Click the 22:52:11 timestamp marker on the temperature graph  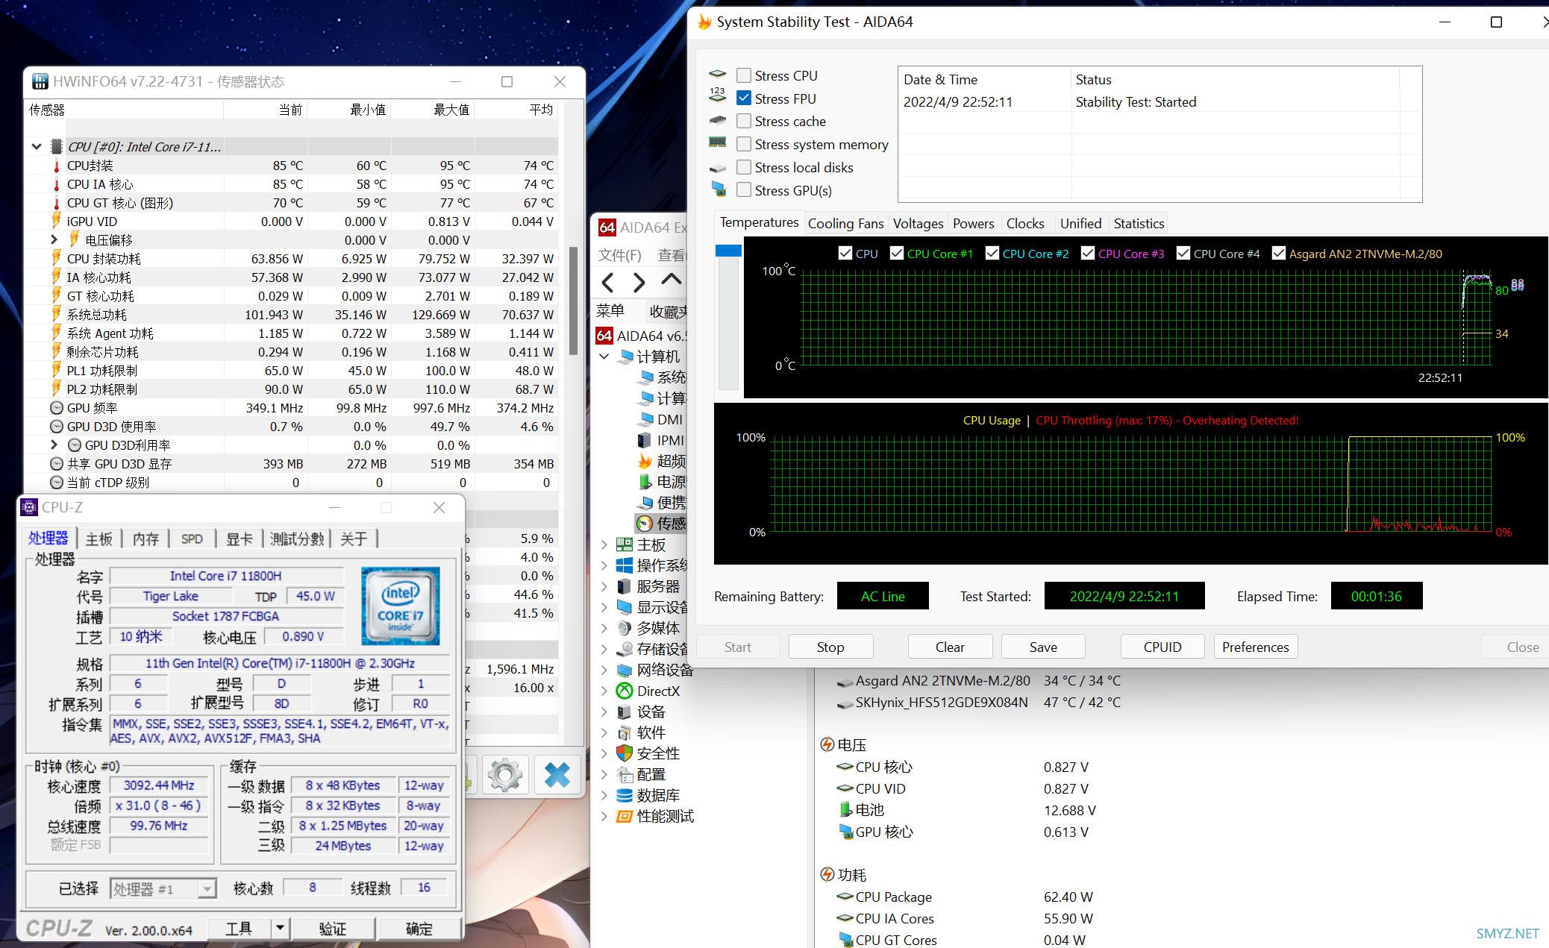point(1440,377)
